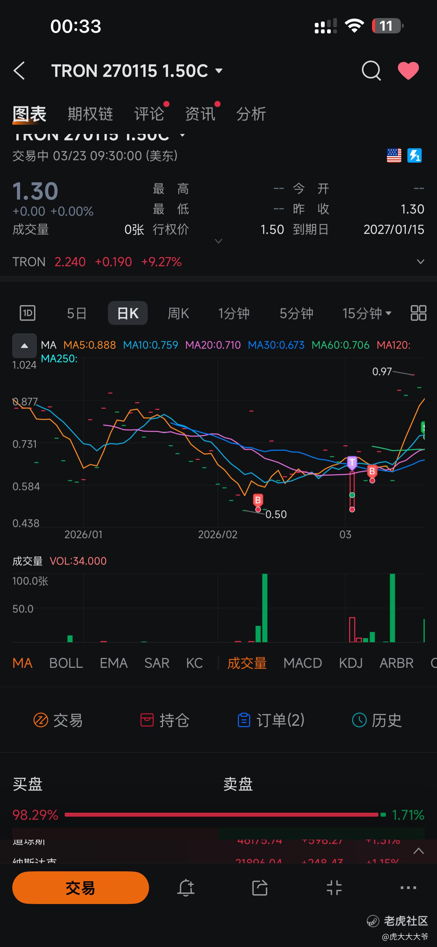Select the KC indicator
437x947 pixels.
pyautogui.click(x=194, y=663)
